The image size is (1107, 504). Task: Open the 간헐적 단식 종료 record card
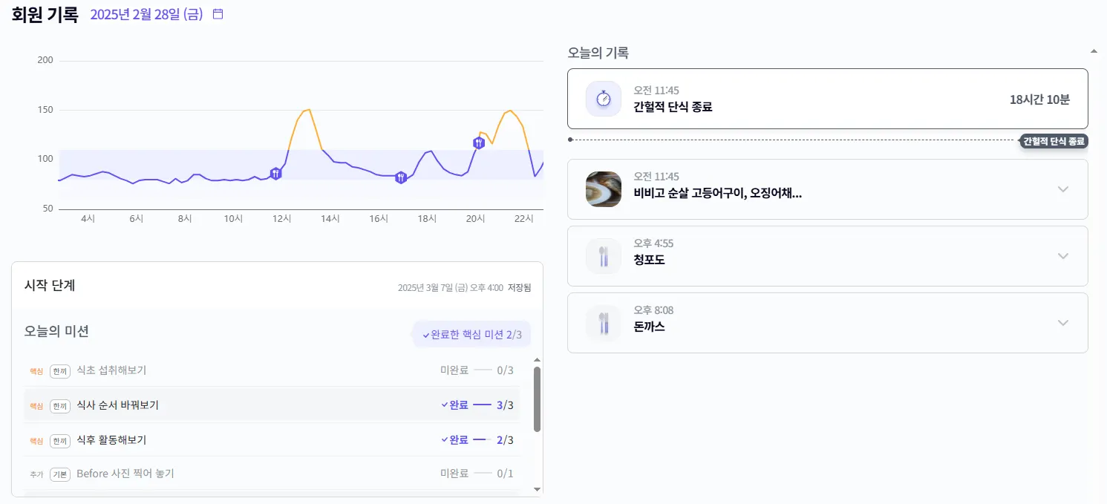pos(827,99)
